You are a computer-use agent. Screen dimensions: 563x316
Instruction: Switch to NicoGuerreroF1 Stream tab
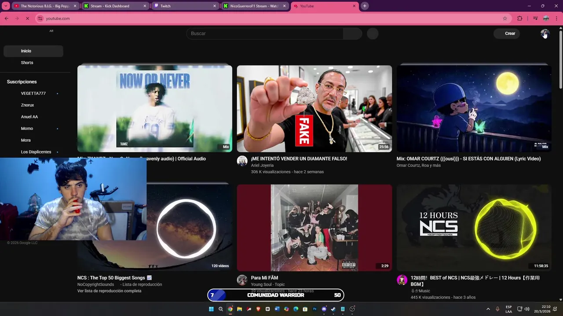pos(255,6)
